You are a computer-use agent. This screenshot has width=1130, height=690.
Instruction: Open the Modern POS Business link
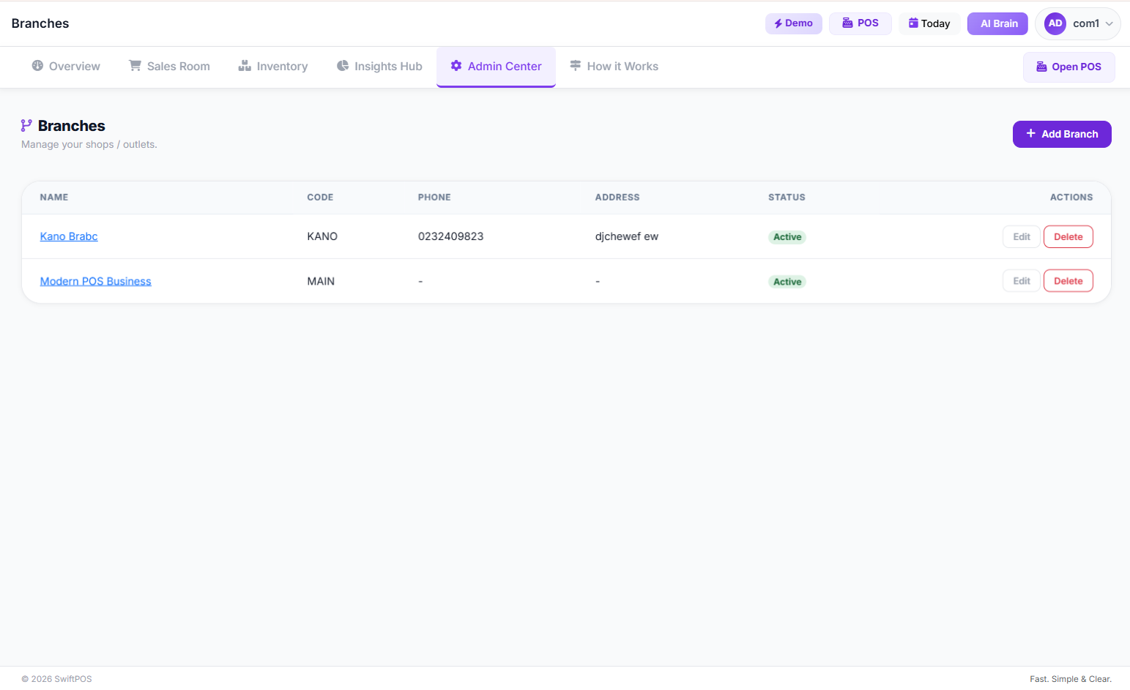coord(95,281)
